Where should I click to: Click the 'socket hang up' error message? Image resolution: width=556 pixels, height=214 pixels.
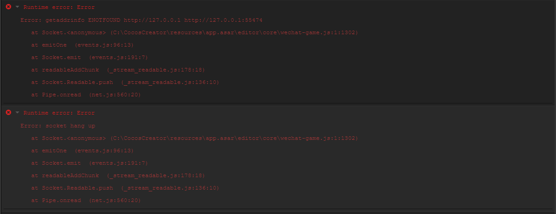58,126
